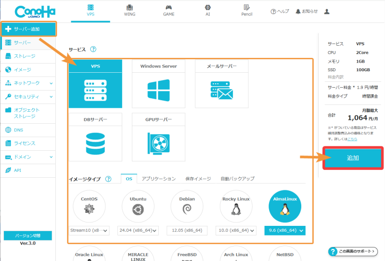Click the Debian 12.05 version field
This screenshot has height=261, width=385.
point(187,231)
